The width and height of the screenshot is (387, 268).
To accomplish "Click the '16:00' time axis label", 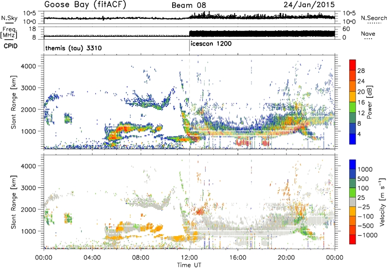I will 238,258.
